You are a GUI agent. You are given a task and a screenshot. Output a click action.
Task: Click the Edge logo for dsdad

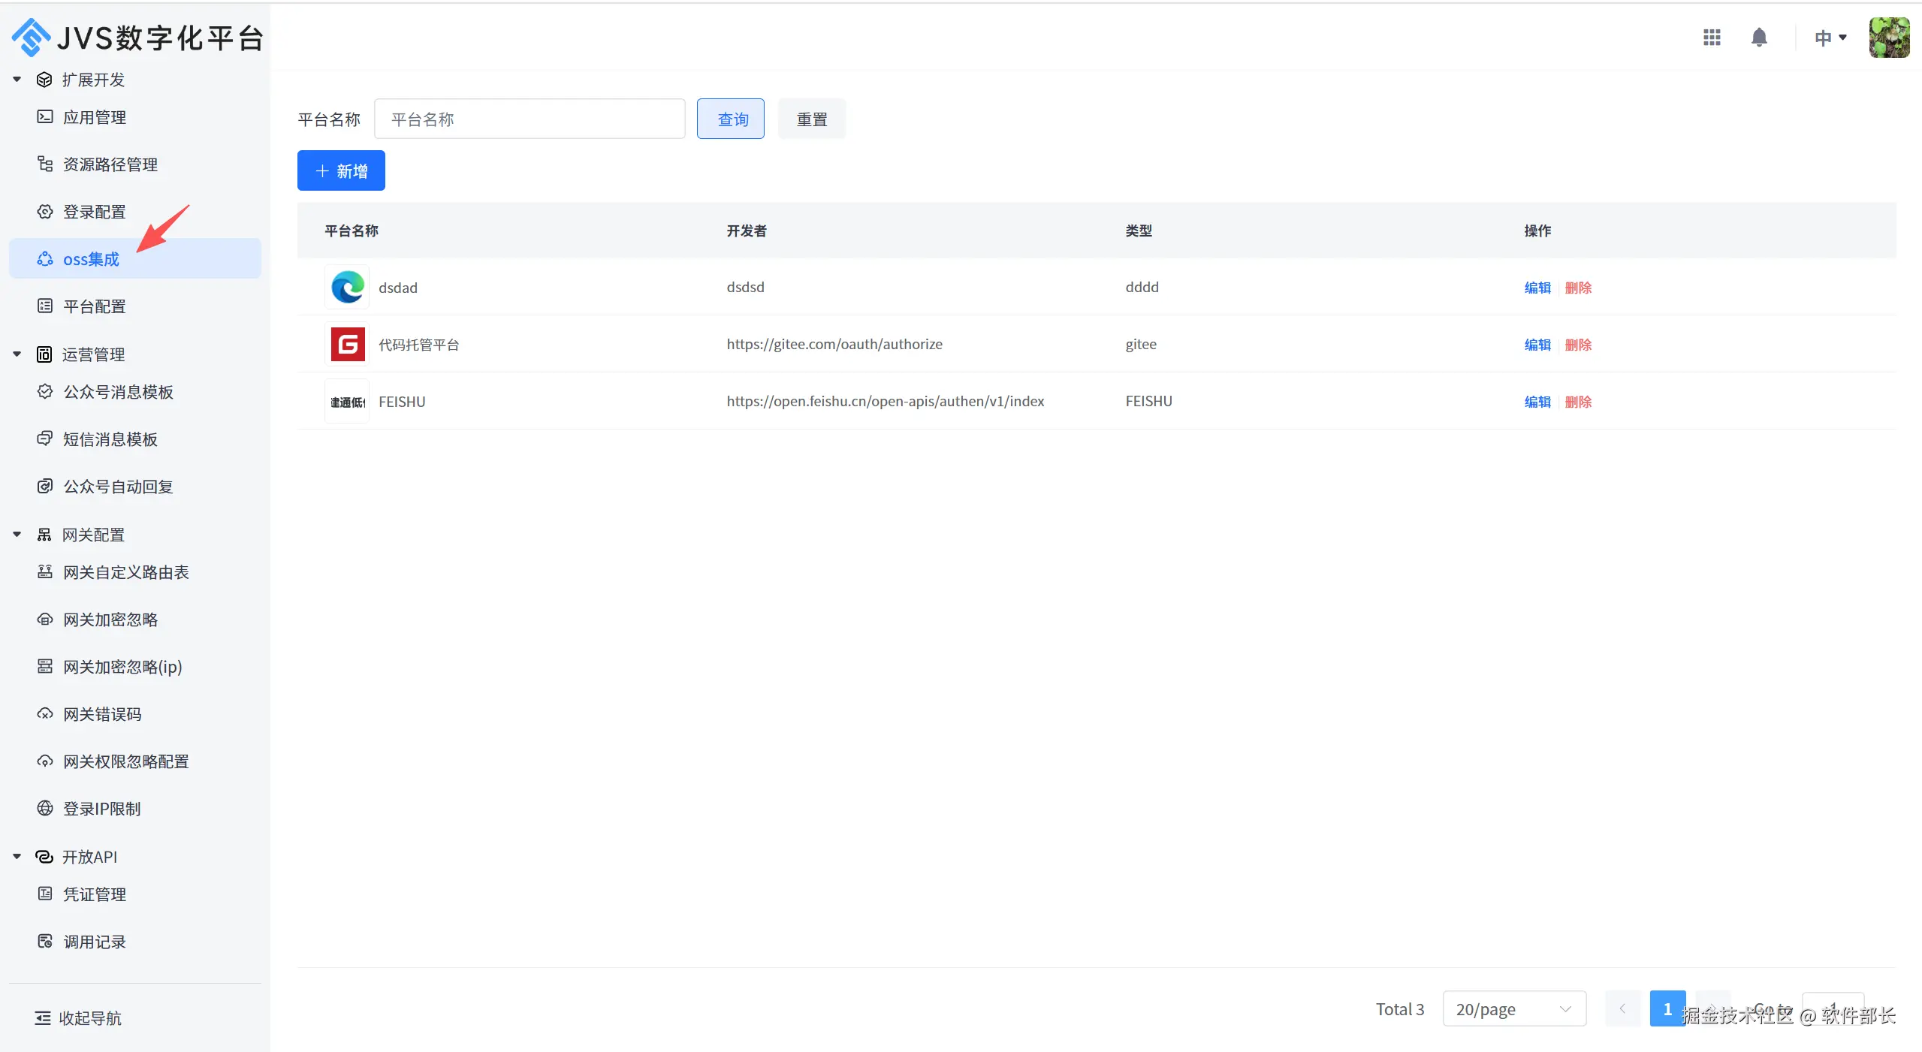(x=347, y=288)
